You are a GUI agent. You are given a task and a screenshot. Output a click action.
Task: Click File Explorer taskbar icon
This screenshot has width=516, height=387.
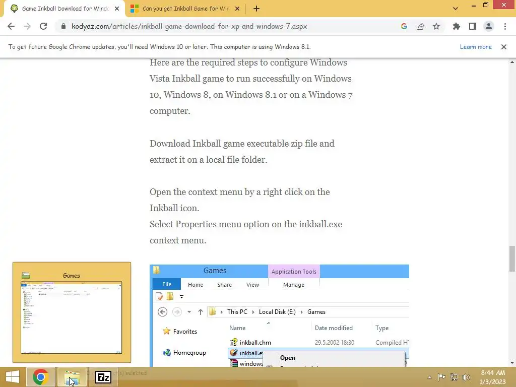pos(72,377)
